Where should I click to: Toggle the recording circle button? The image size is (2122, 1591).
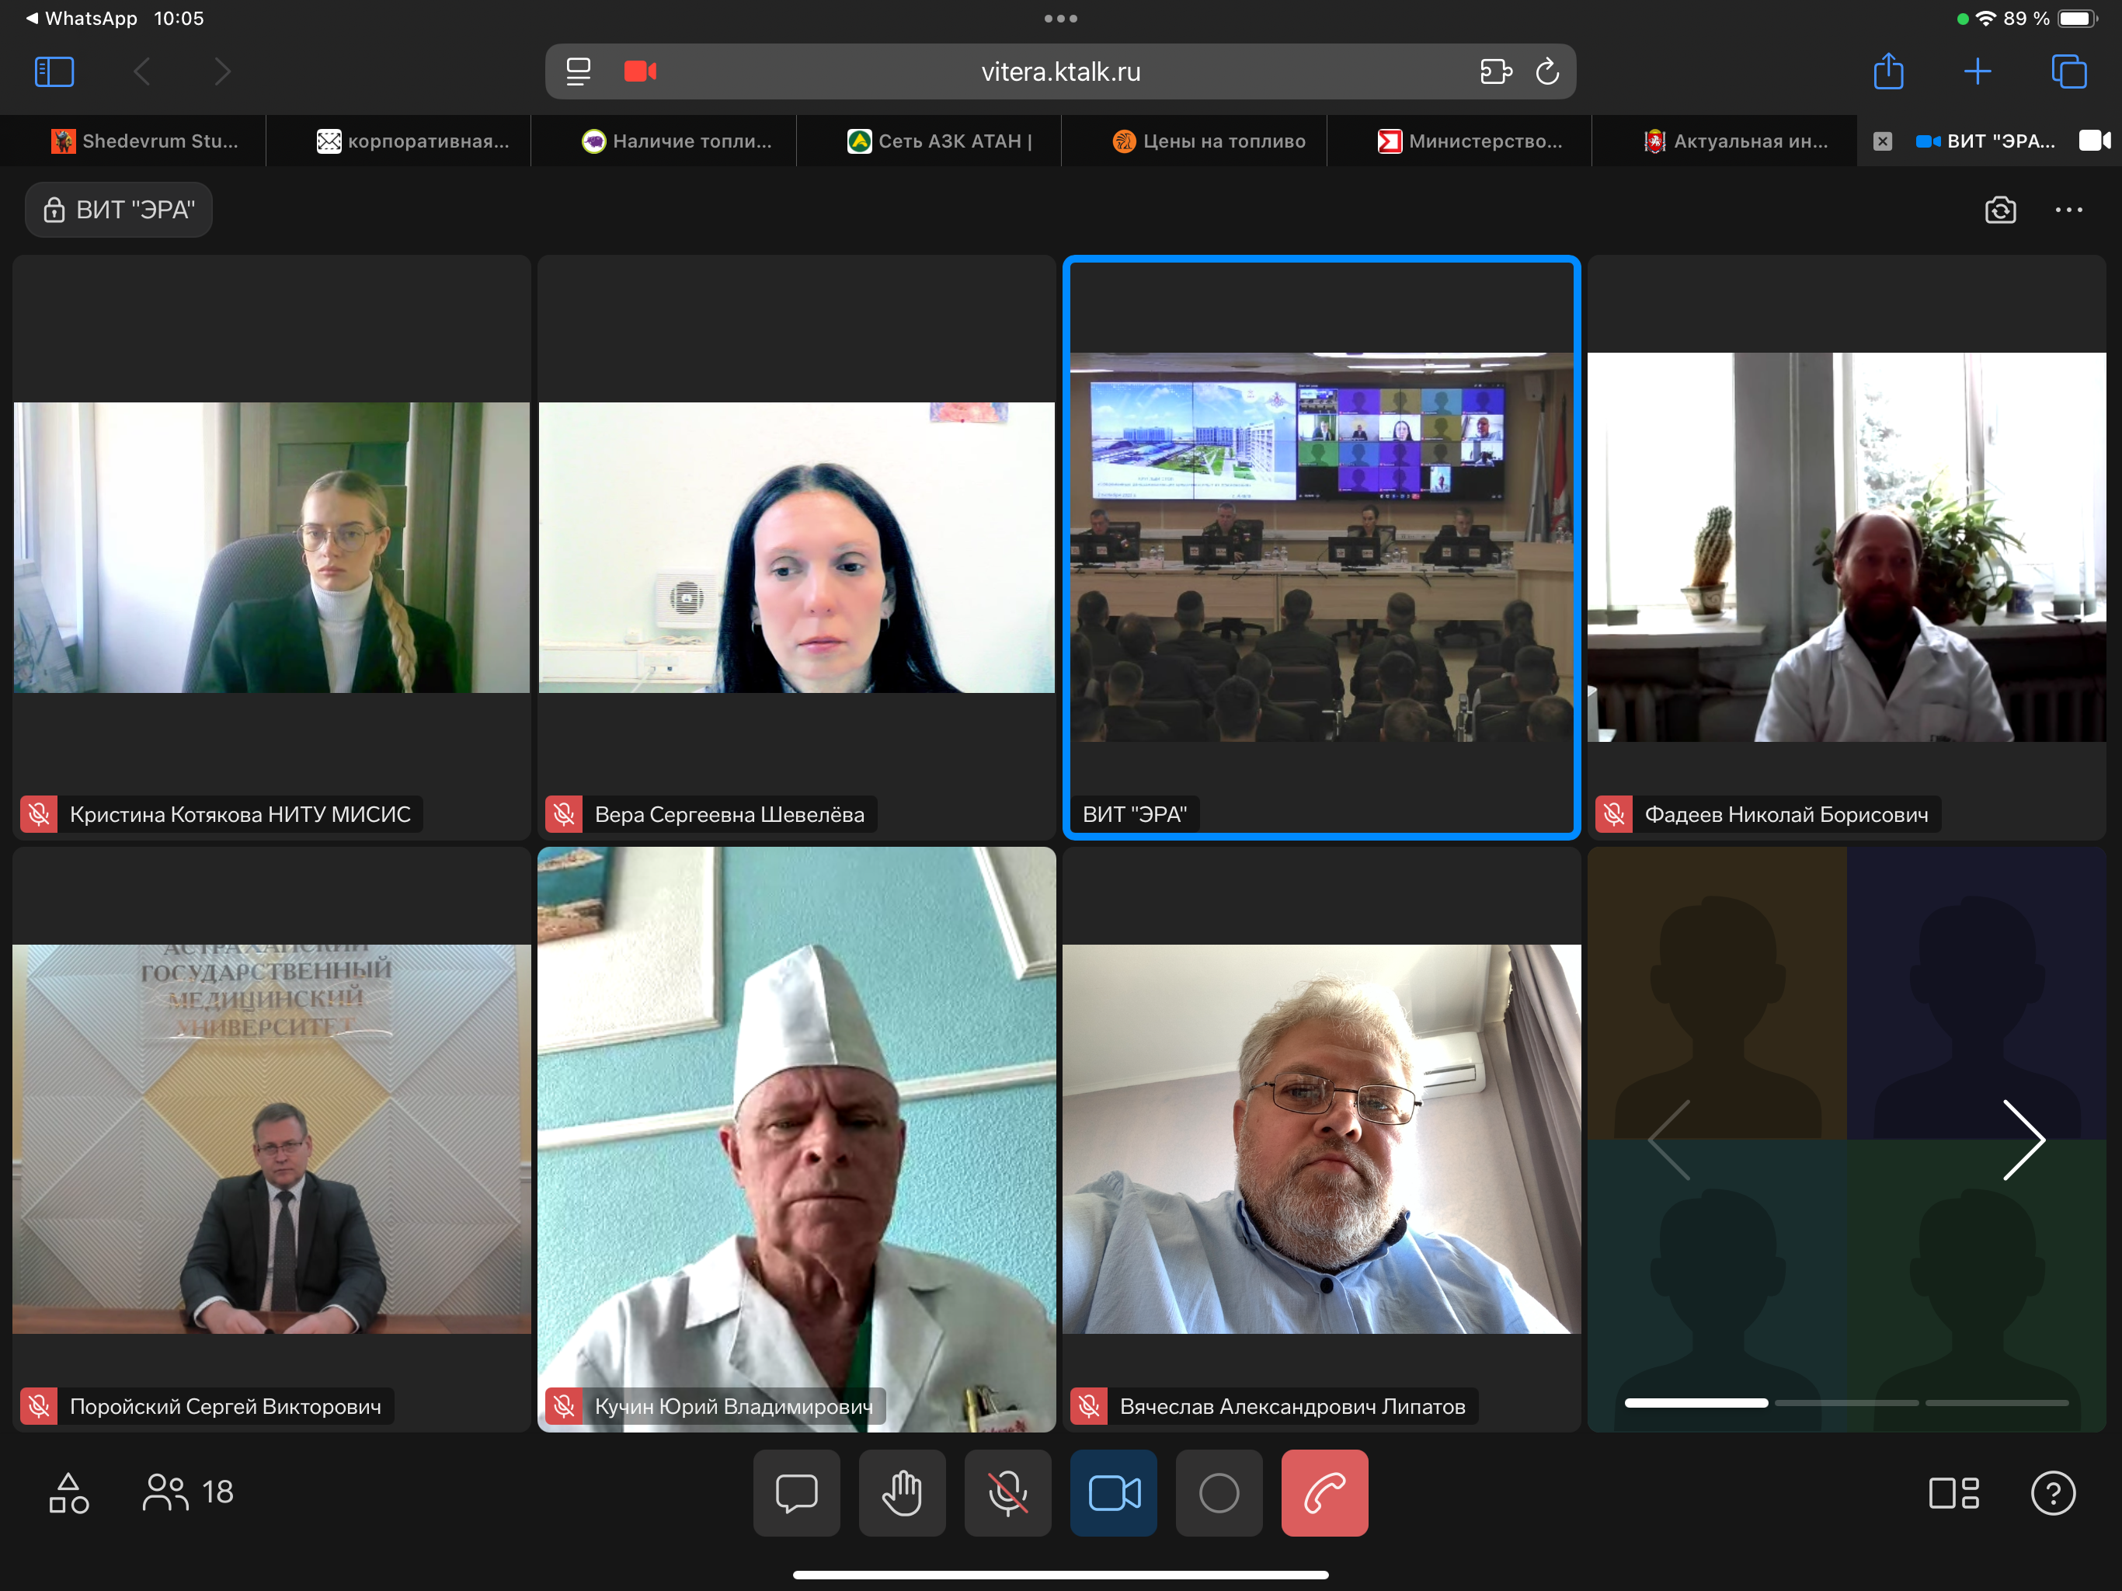point(1219,1492)
